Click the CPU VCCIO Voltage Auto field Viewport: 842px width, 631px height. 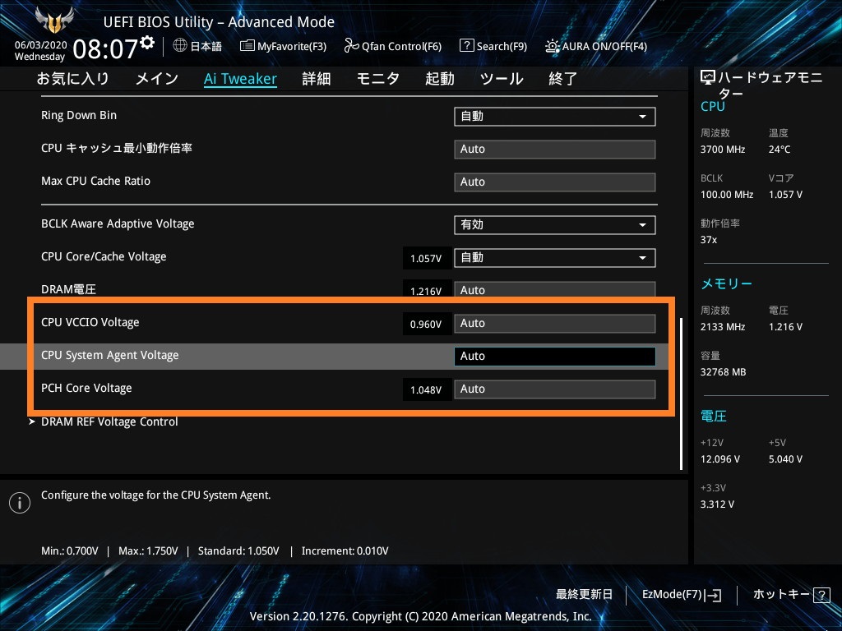[x=555, y=324]
